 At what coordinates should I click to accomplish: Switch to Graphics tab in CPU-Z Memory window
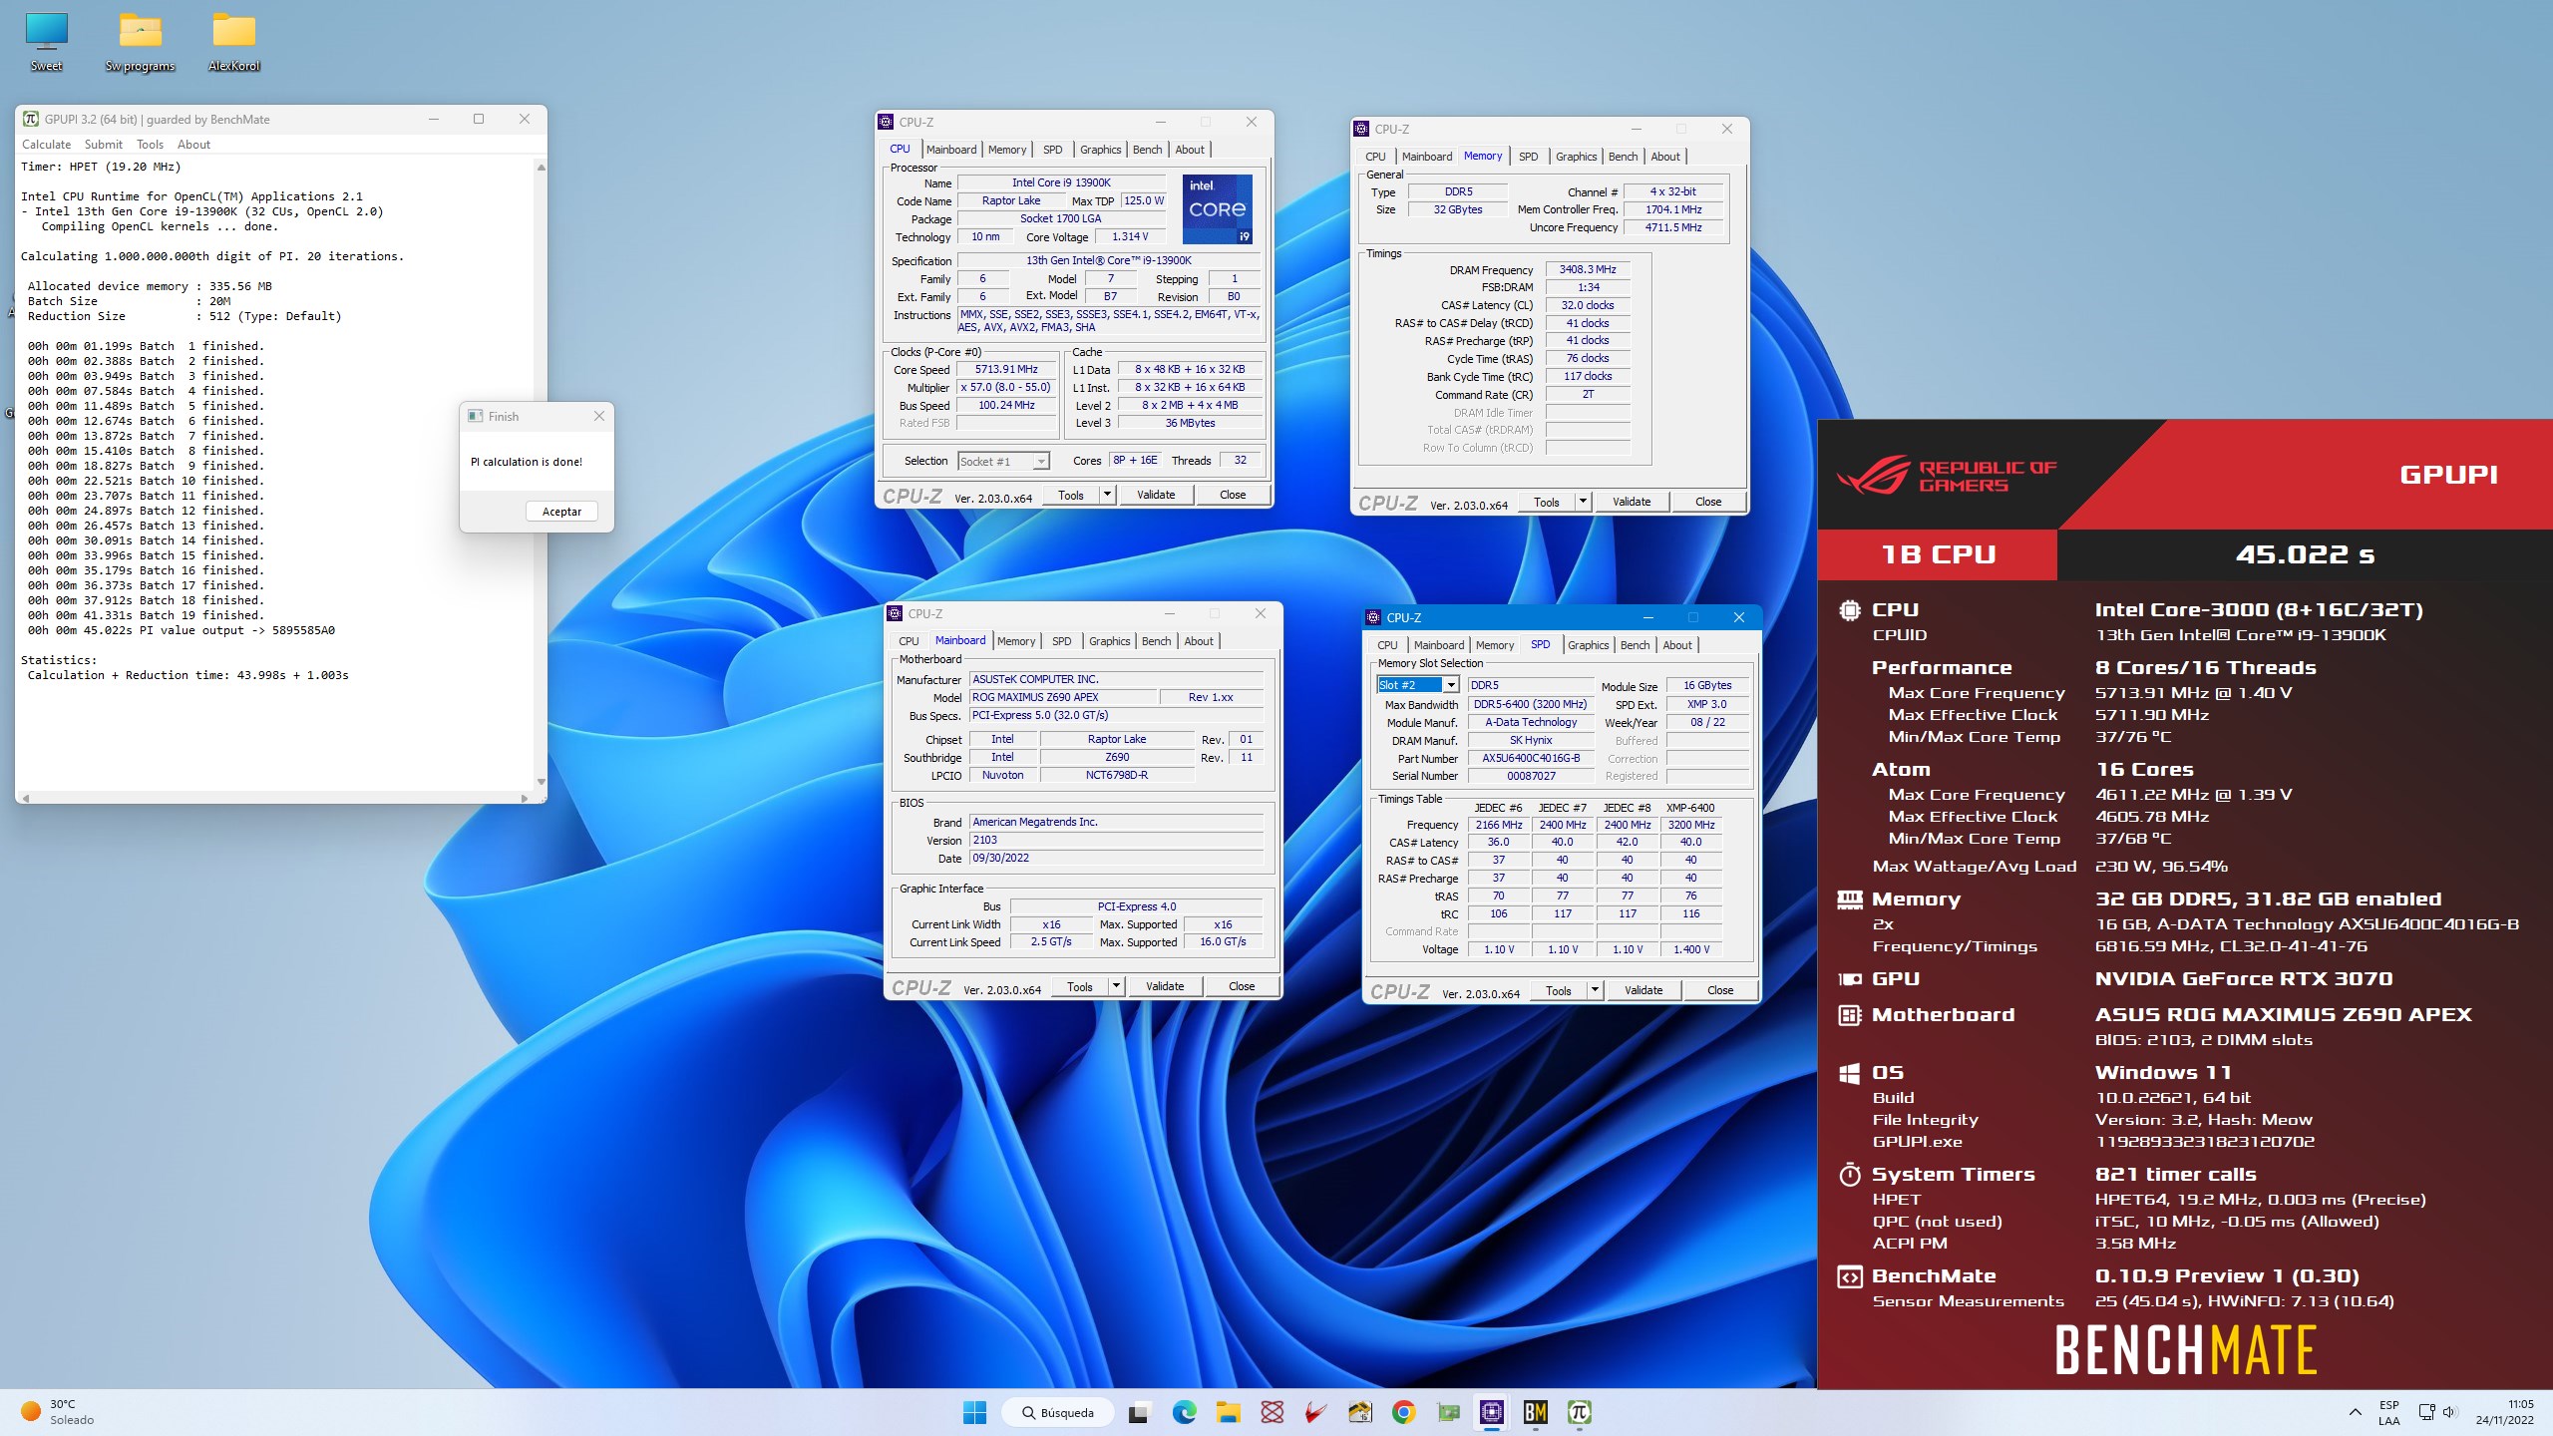tap(1576, 157)
